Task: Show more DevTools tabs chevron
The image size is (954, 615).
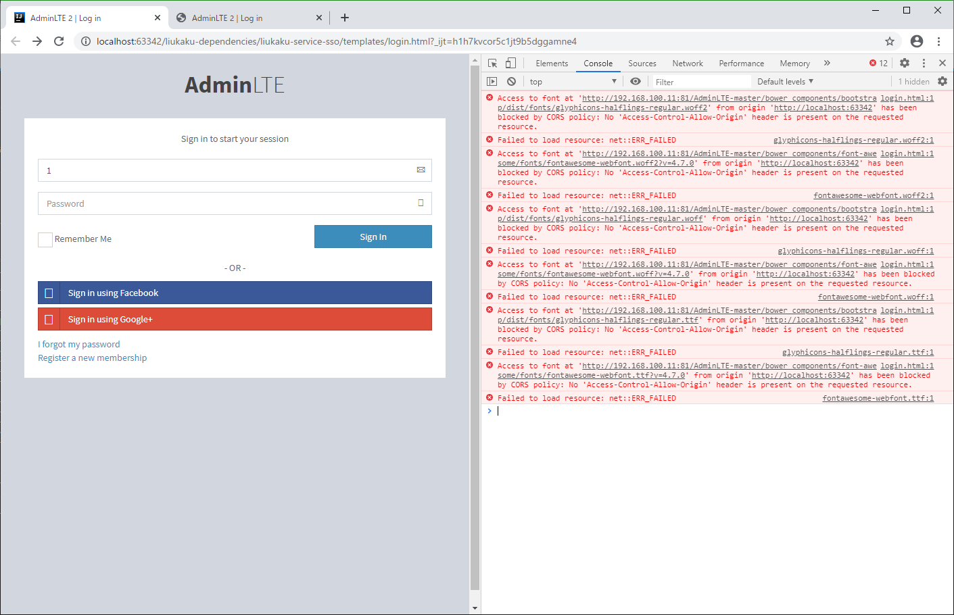Action: point(827,63)
